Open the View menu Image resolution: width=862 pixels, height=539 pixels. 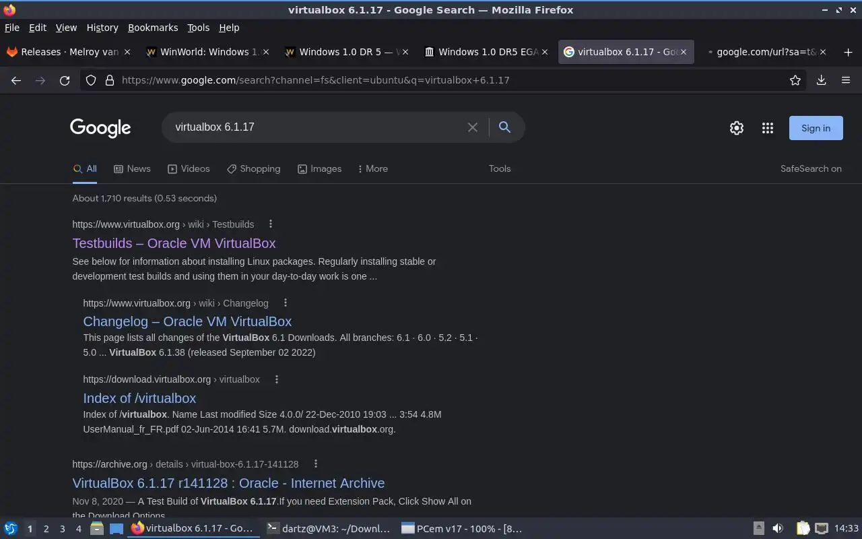point(66,28)
